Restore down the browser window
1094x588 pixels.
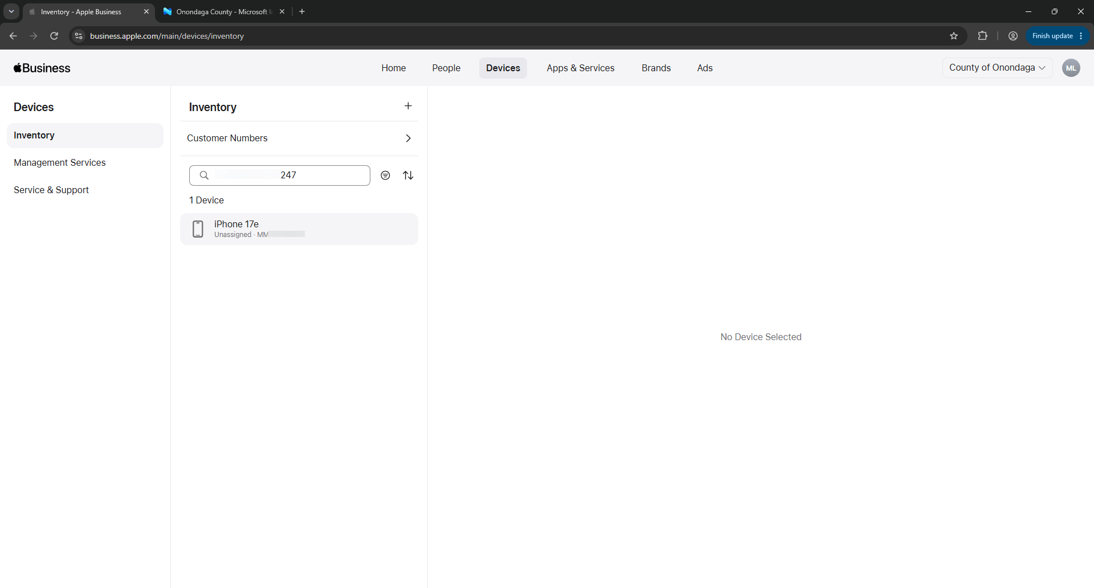[1055, 11]
